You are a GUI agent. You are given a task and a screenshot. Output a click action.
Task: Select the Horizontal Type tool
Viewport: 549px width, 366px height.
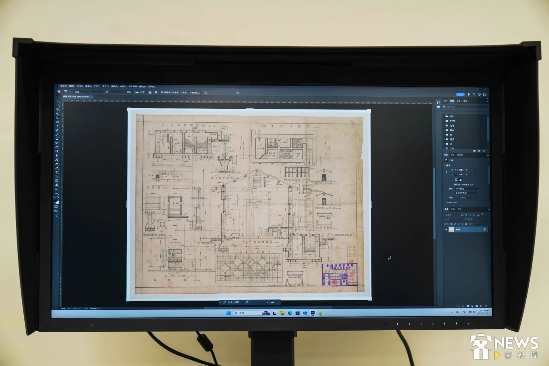(57, 172)
